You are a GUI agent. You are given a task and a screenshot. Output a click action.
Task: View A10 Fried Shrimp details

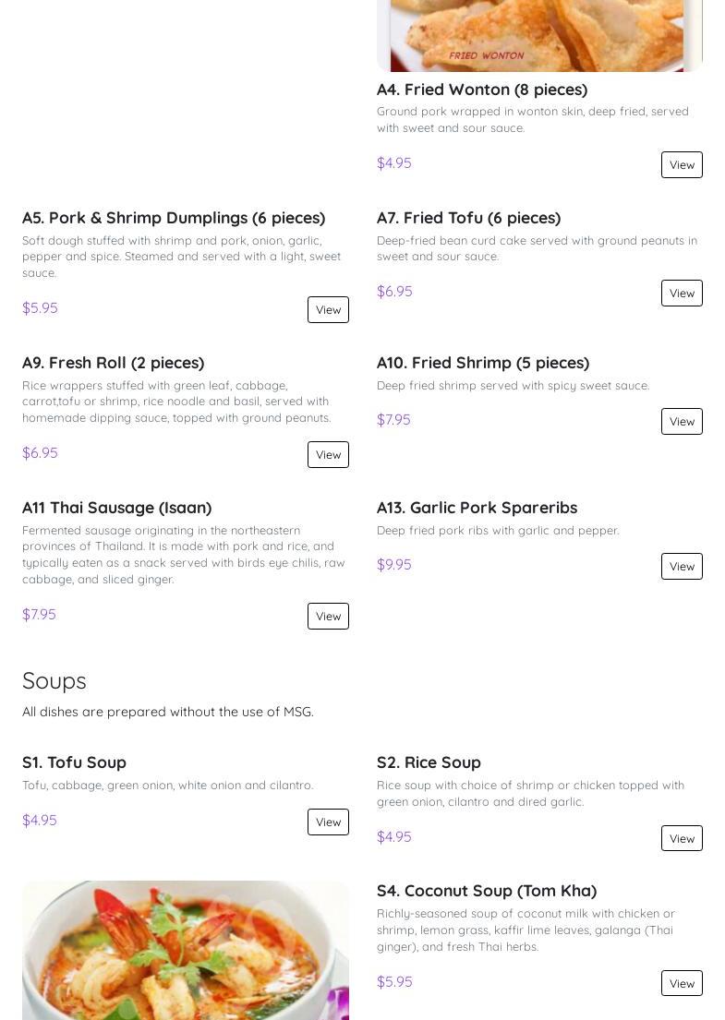point(682,421)
